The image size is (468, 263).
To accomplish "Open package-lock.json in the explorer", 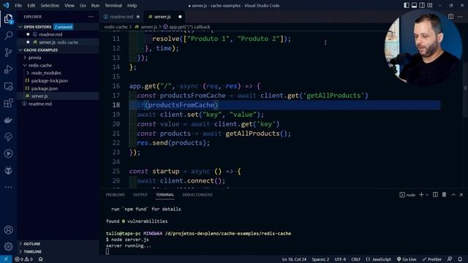I will click(49, 81).
